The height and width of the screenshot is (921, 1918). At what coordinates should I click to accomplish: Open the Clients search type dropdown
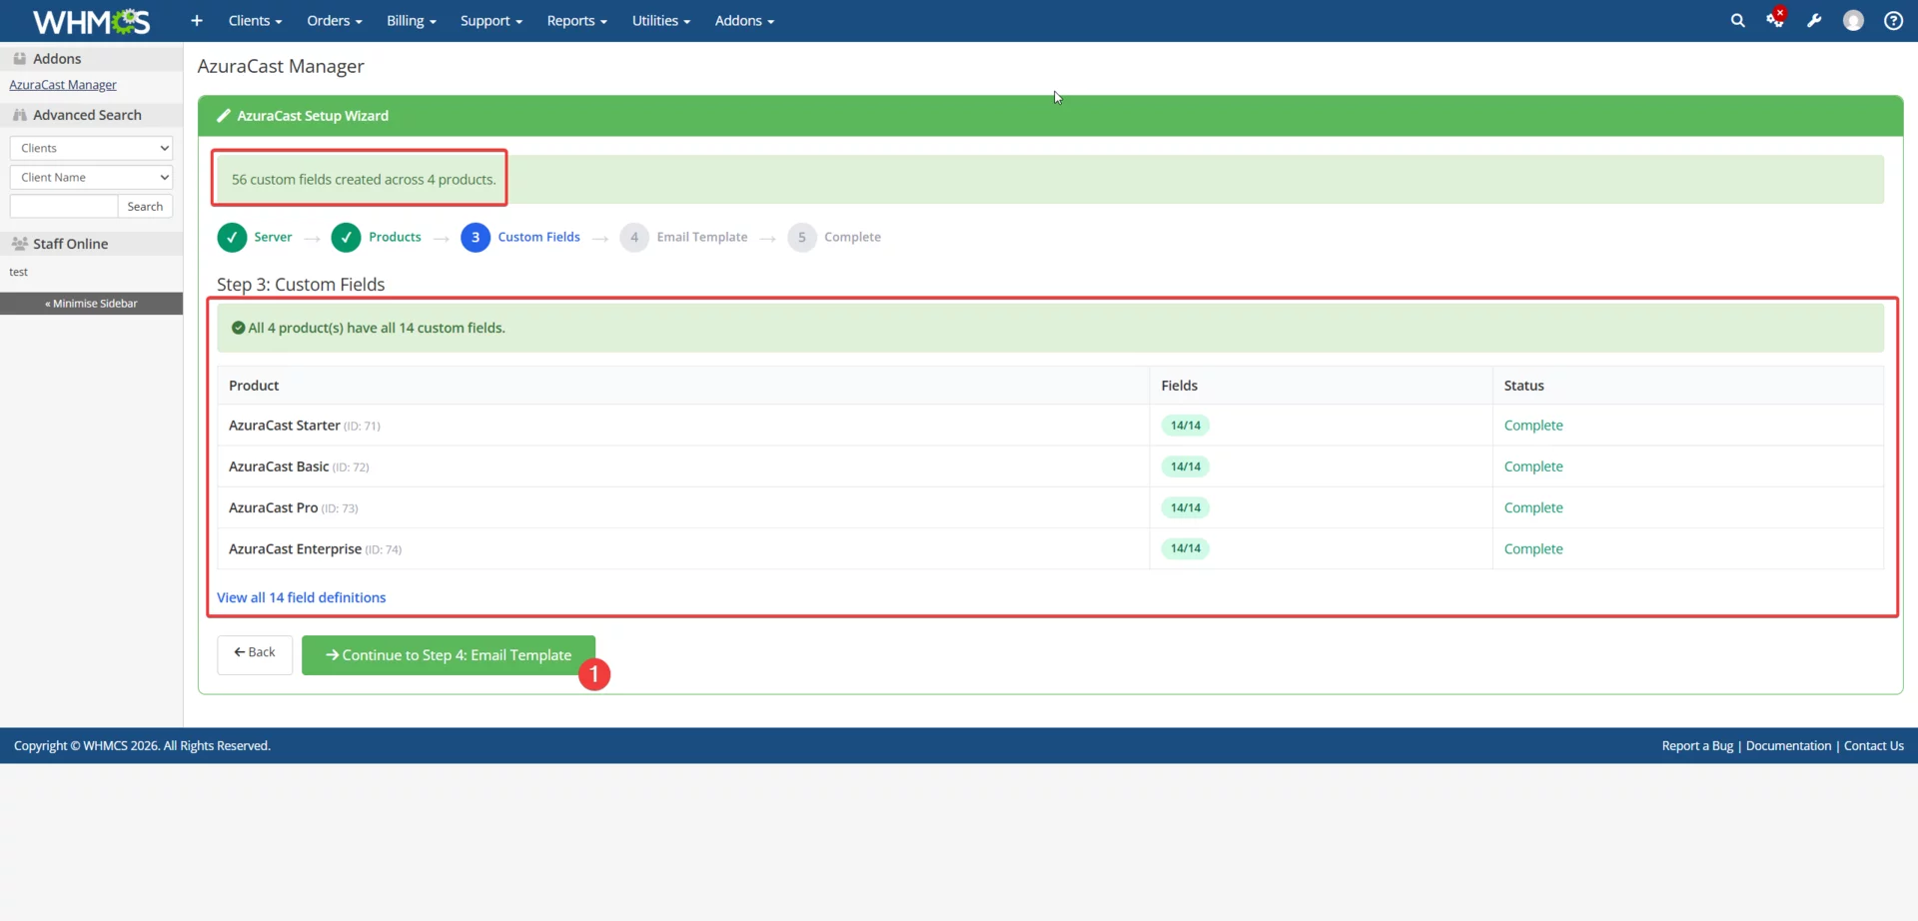tap(90, 147)
